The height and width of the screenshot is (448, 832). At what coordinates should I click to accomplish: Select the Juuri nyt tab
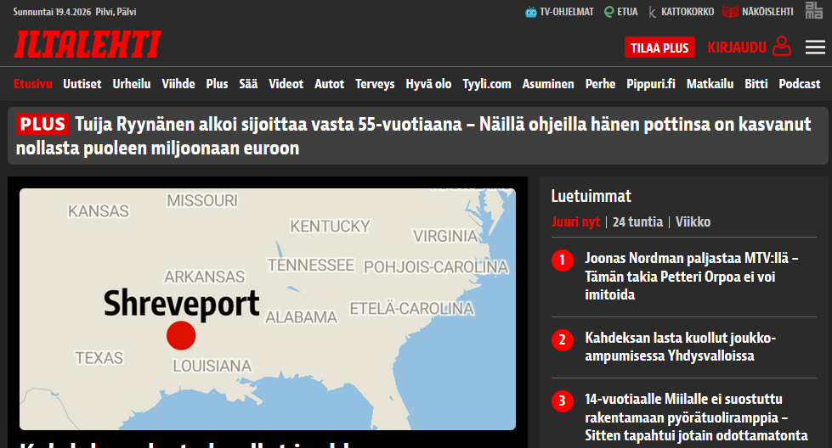coord(575,221)
